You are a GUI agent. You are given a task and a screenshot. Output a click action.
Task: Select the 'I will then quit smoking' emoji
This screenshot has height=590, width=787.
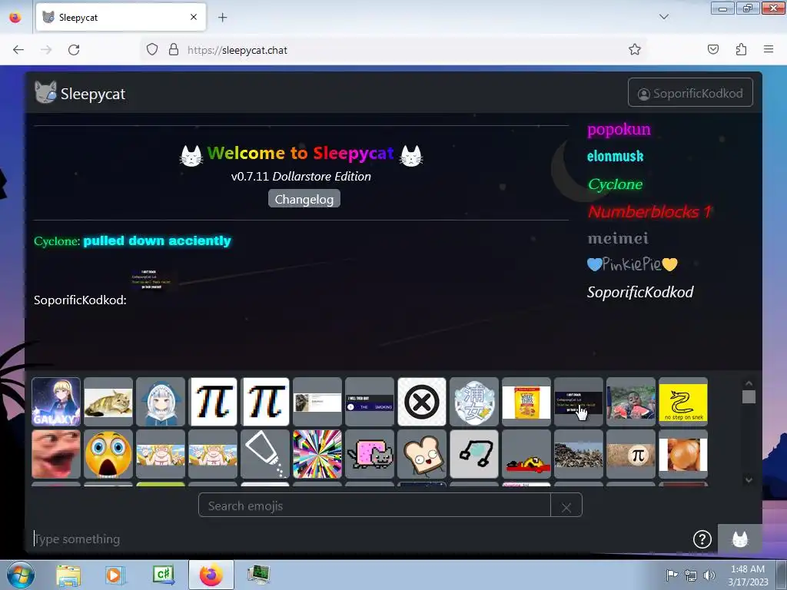coord(370,402)
